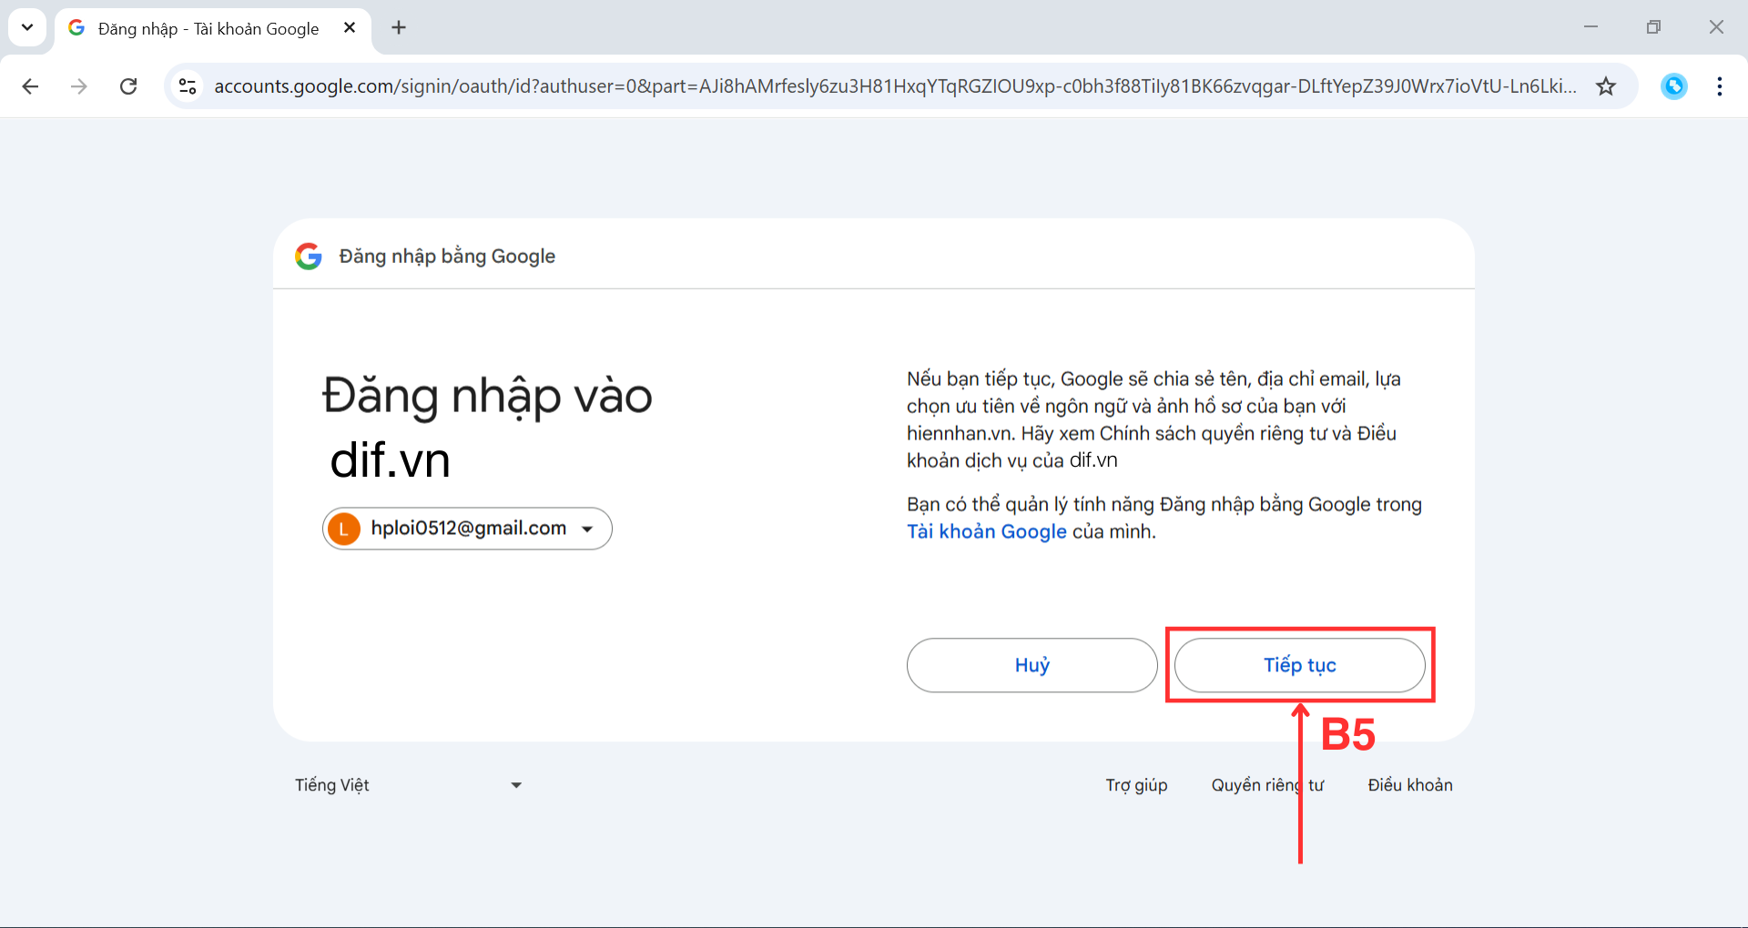Reload the page with refresh icon
This screenshot has width=1748, height=928.
coord(128,86)
